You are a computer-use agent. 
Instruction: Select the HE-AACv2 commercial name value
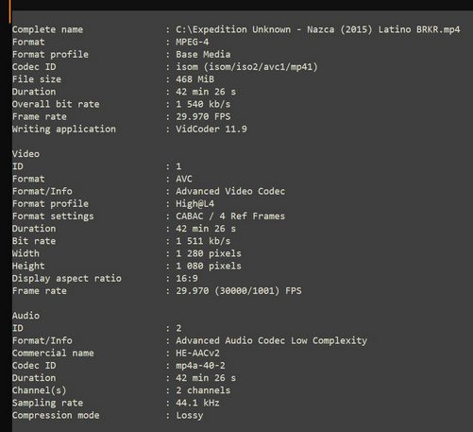[x=197, y=353]
